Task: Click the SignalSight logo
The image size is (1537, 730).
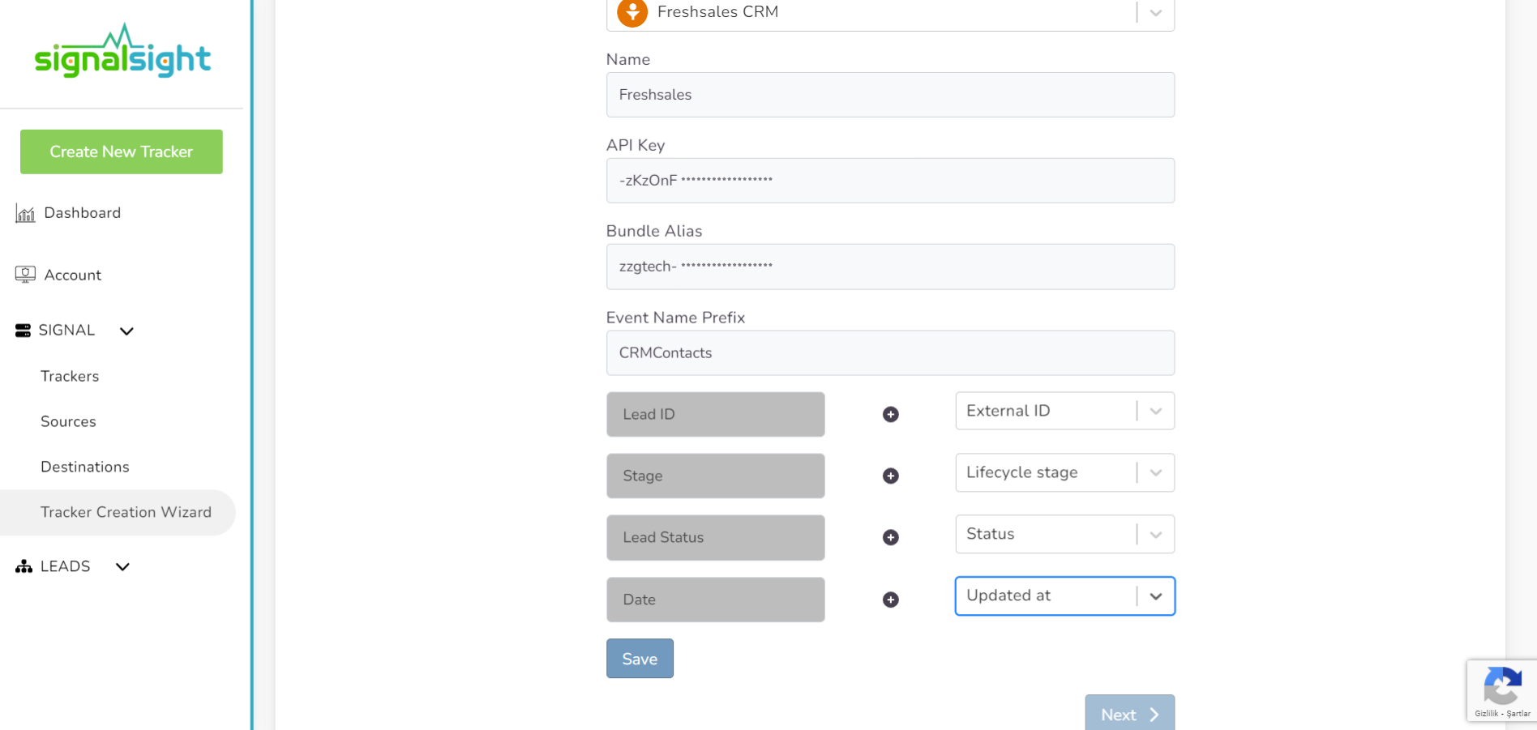Action: 122,51
